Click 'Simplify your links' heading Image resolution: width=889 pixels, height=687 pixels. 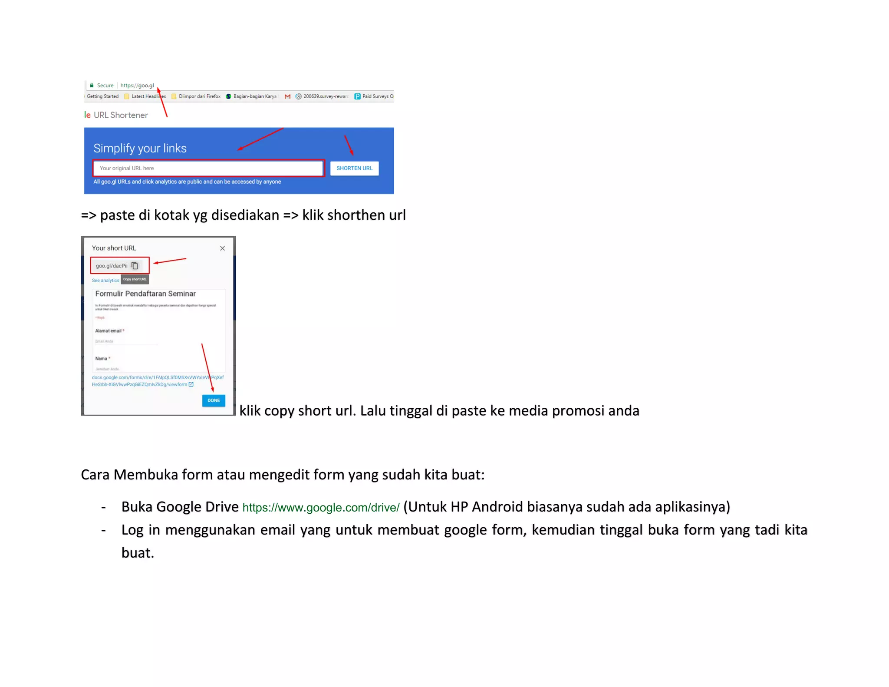tap(140, 149)
